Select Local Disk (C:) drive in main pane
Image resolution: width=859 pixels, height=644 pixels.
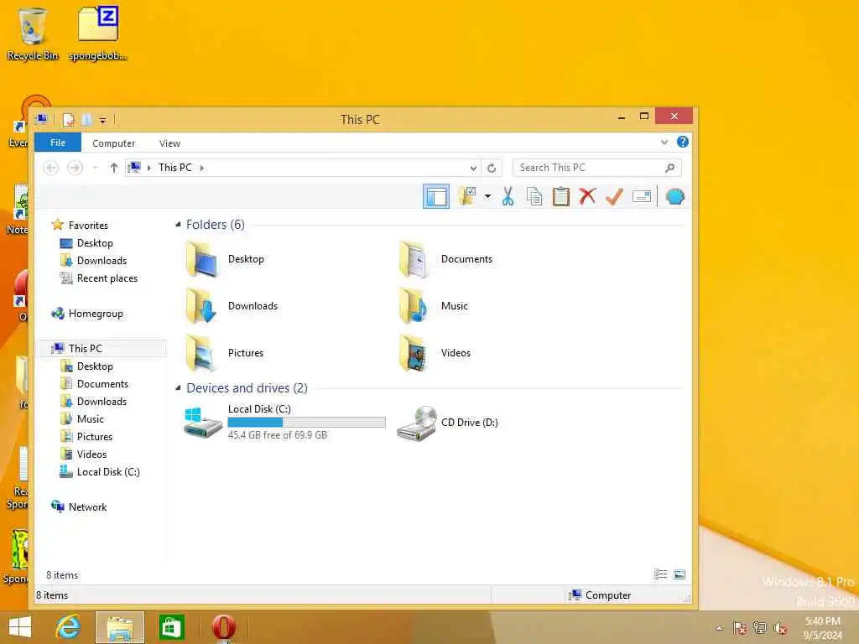(285, 423)
